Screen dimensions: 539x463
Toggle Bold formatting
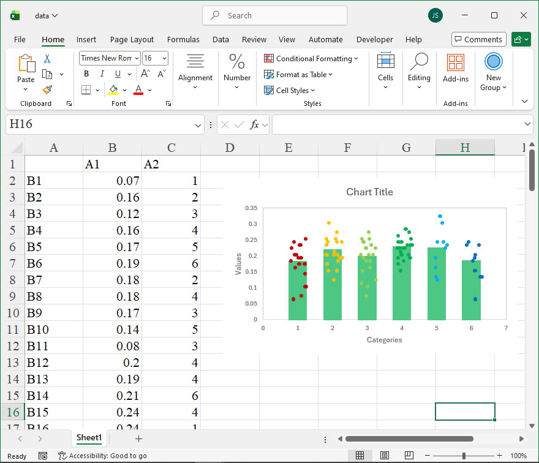point(86,73)
